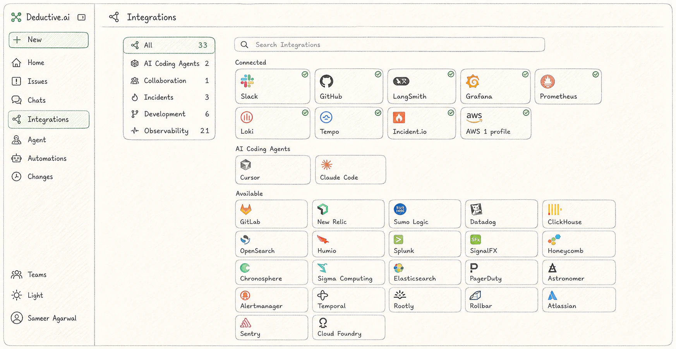
Task: Click the AWS logo icon
Action: pyautogui.click(x=474, y=117)
